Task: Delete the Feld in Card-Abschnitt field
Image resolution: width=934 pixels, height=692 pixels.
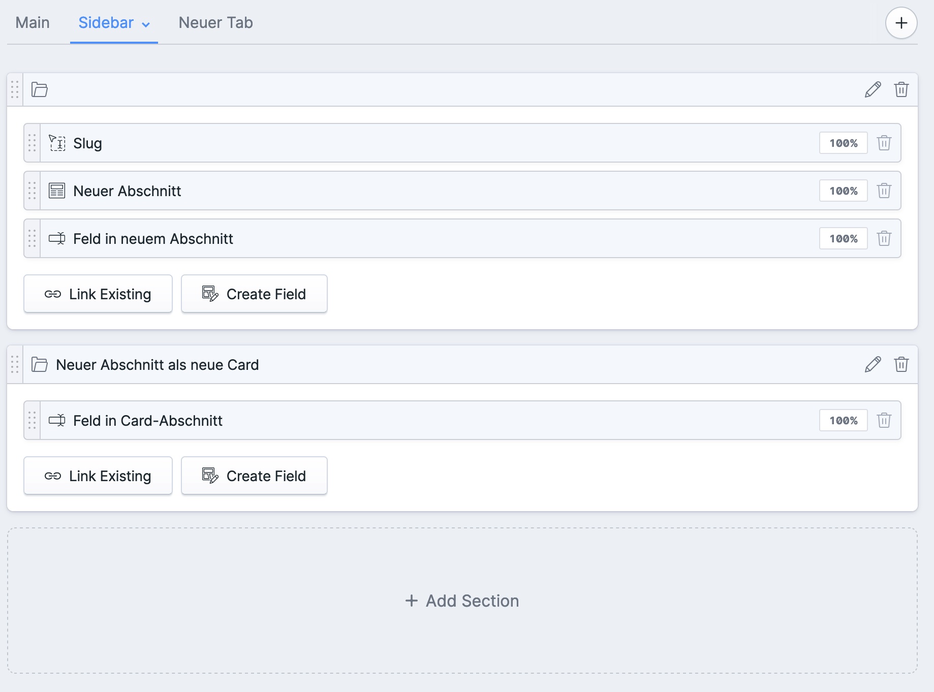Action: (x=884, y=420)
